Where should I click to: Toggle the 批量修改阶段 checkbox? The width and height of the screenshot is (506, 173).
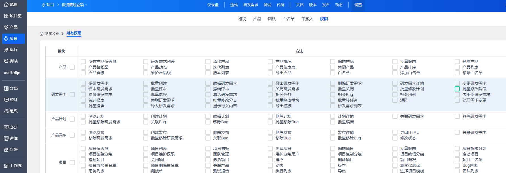(x=457, y=89)
